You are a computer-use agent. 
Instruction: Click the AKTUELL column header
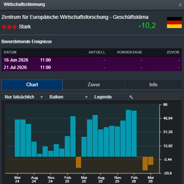click(97, 52)
